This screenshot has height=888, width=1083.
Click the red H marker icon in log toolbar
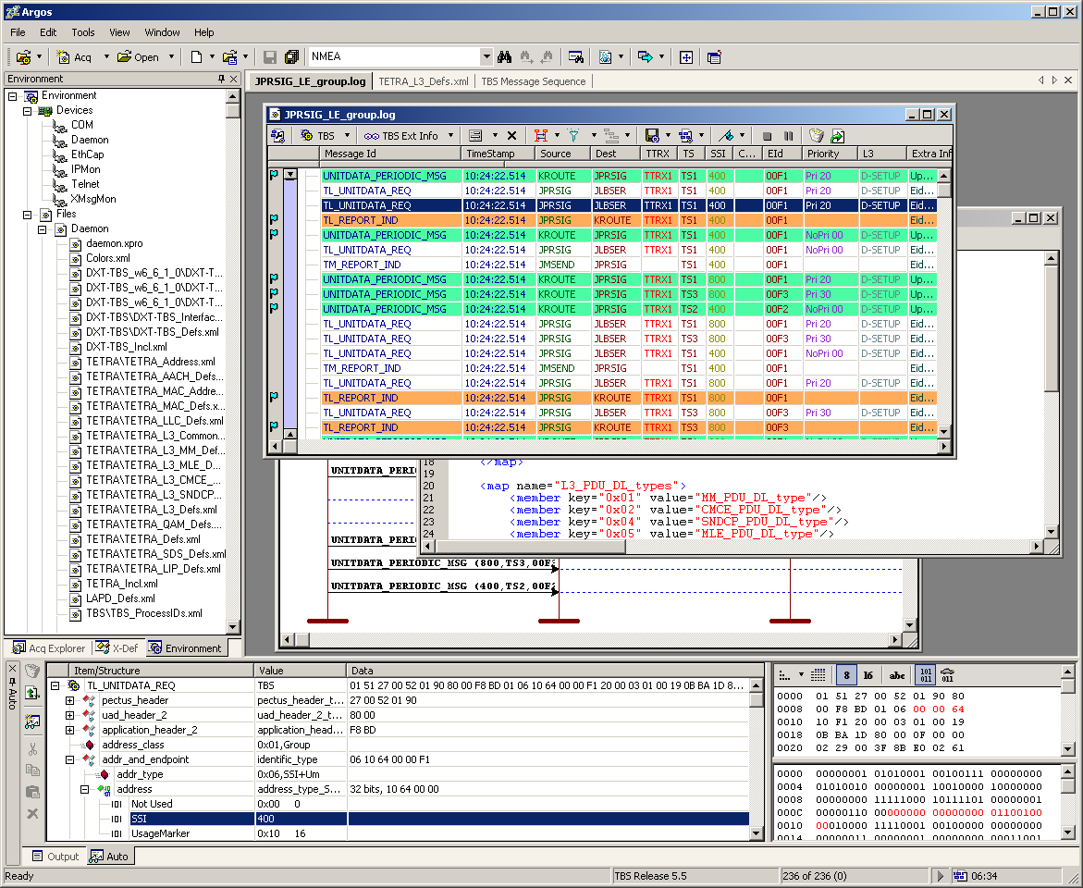pos(541,136)
